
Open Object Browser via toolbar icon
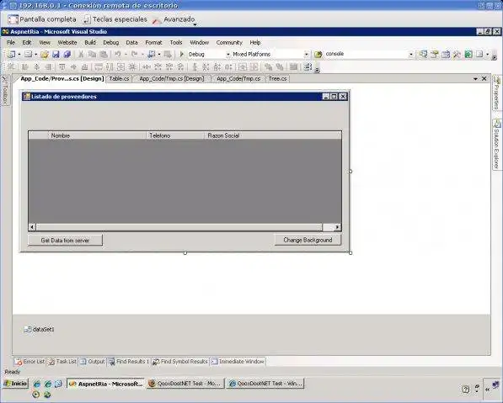[x=446, y=55]
